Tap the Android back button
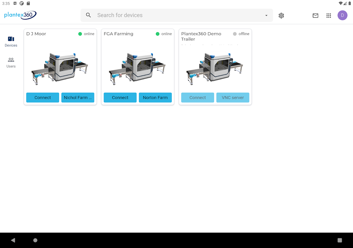Screen dimensions: 353x248 coord(13,240)
